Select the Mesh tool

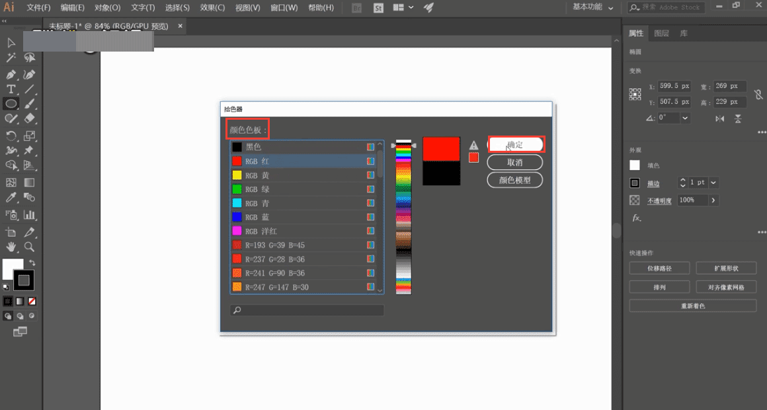(11, 183)
